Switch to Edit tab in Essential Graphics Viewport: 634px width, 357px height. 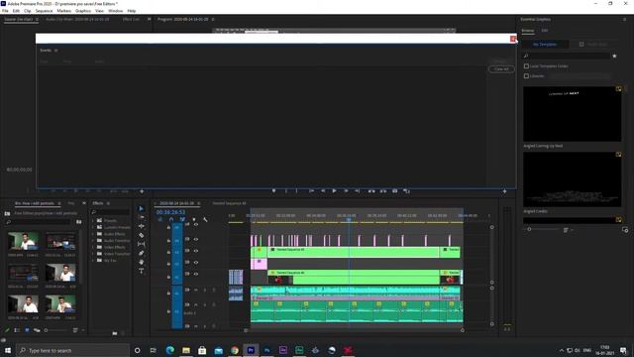(545, 31)
